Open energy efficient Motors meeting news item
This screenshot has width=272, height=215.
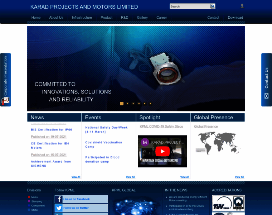pos(188,199)
